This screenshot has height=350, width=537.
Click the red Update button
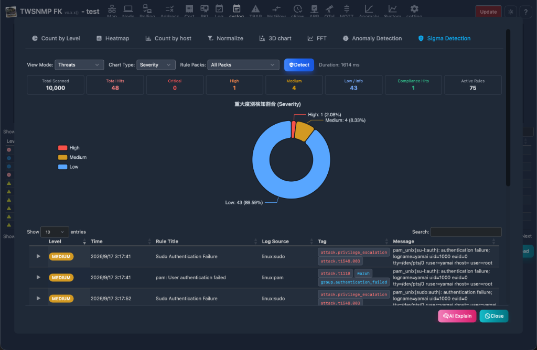(488, 12)
